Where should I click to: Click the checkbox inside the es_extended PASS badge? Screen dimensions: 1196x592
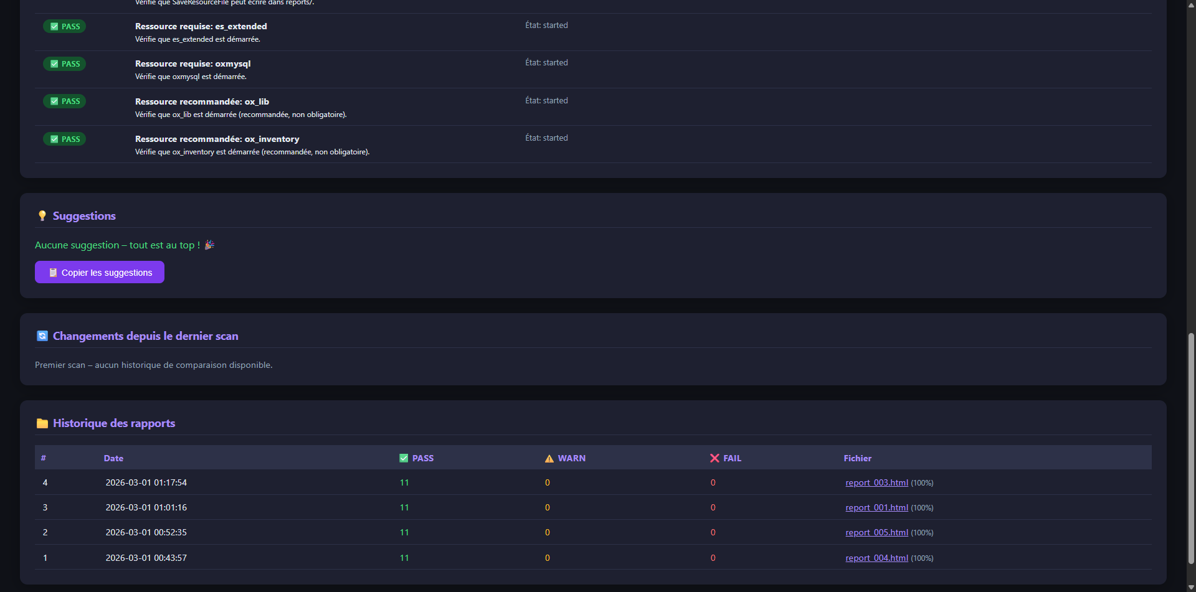click(x=55, y=26)
